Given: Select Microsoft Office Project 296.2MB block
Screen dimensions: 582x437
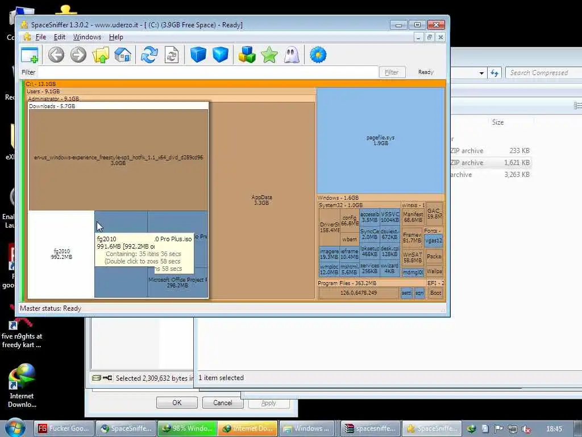Looking at the screenshot, I should coord(177,282).
